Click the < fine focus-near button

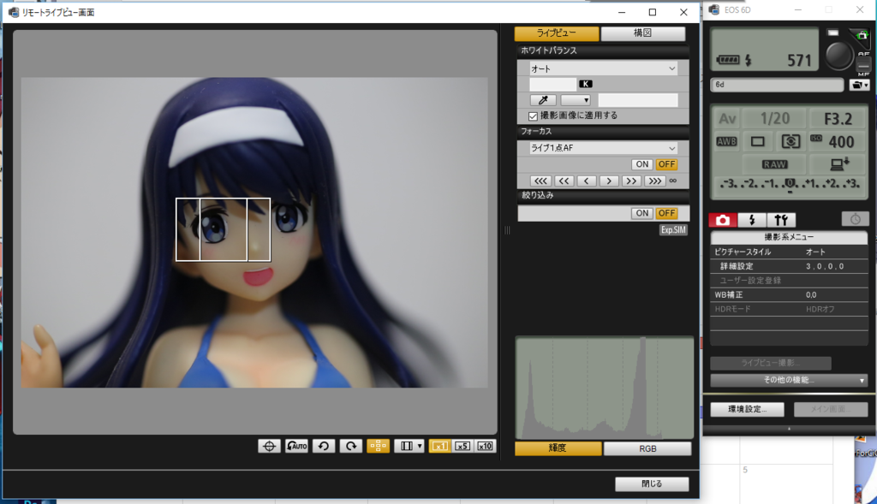coord(586,181)
